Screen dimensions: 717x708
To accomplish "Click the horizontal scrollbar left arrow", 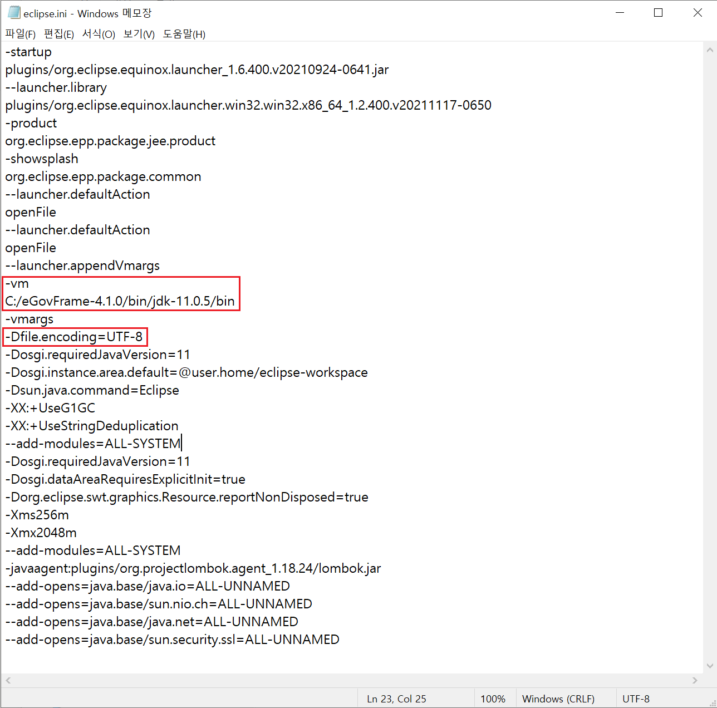I will [8, 680].
